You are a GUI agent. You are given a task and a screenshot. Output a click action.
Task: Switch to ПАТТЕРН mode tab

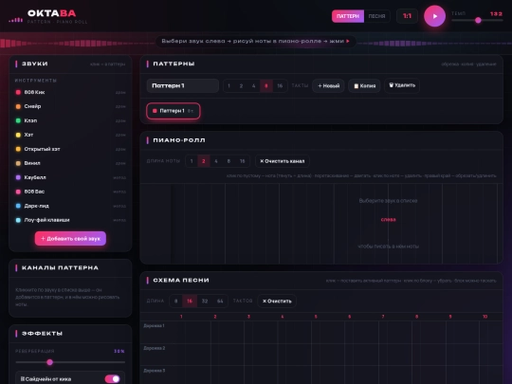coord(348,16)
